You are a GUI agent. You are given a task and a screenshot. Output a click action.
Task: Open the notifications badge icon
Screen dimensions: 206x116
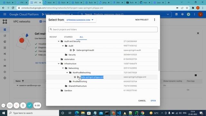(x=188, y=14)
